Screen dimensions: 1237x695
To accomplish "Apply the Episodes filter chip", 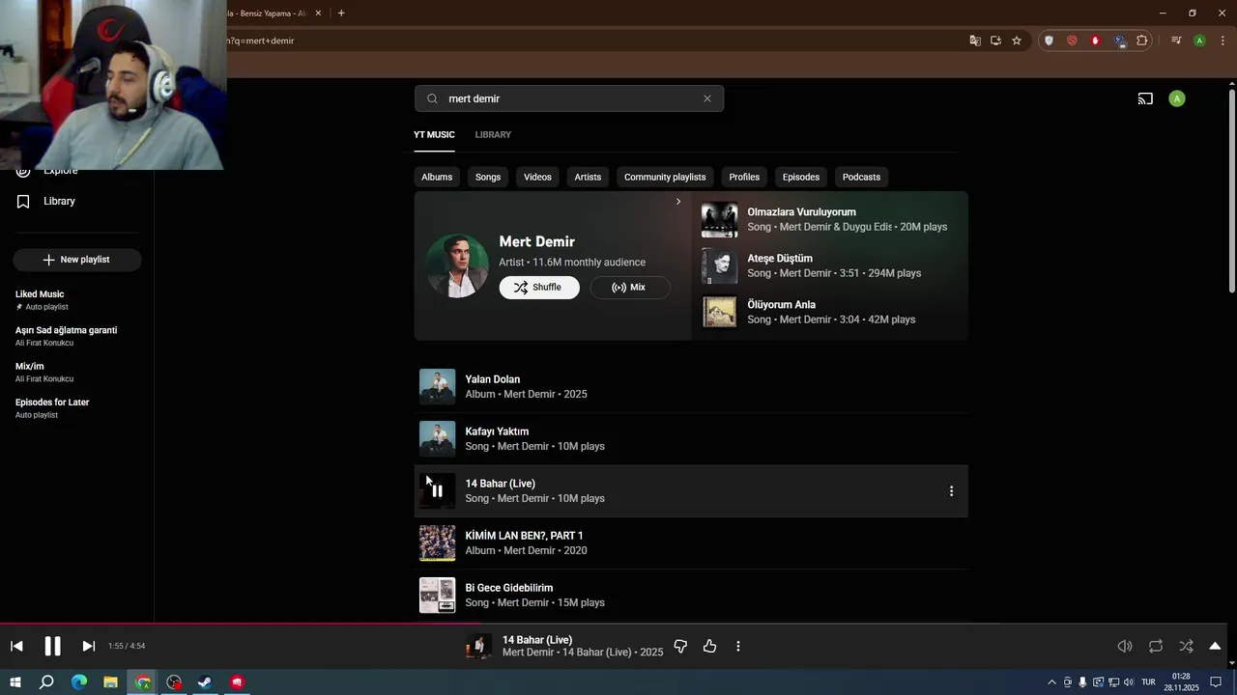I will point(801,177).
